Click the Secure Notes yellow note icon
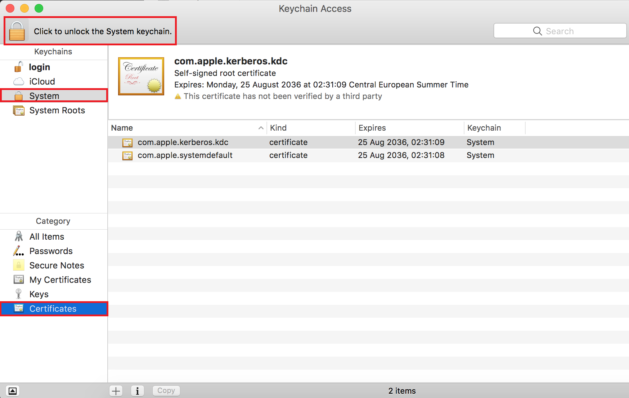The width and height of the screenshot is (629, 398). (19, 265)
